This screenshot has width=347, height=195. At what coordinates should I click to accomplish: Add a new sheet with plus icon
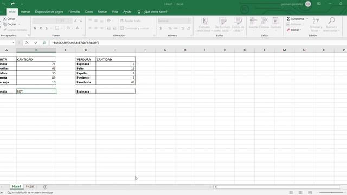[45, 187]
